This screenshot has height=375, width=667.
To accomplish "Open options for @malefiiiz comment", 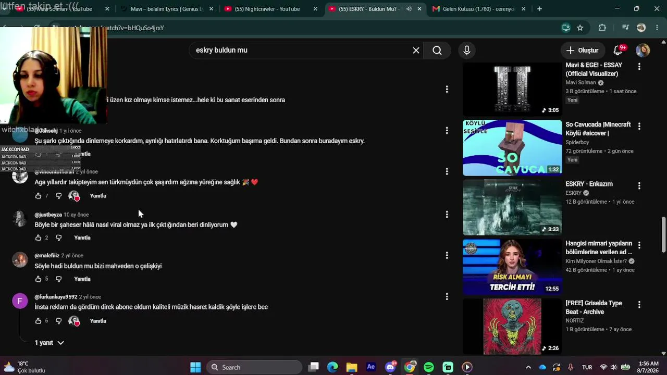I will [x=447, y=255].
